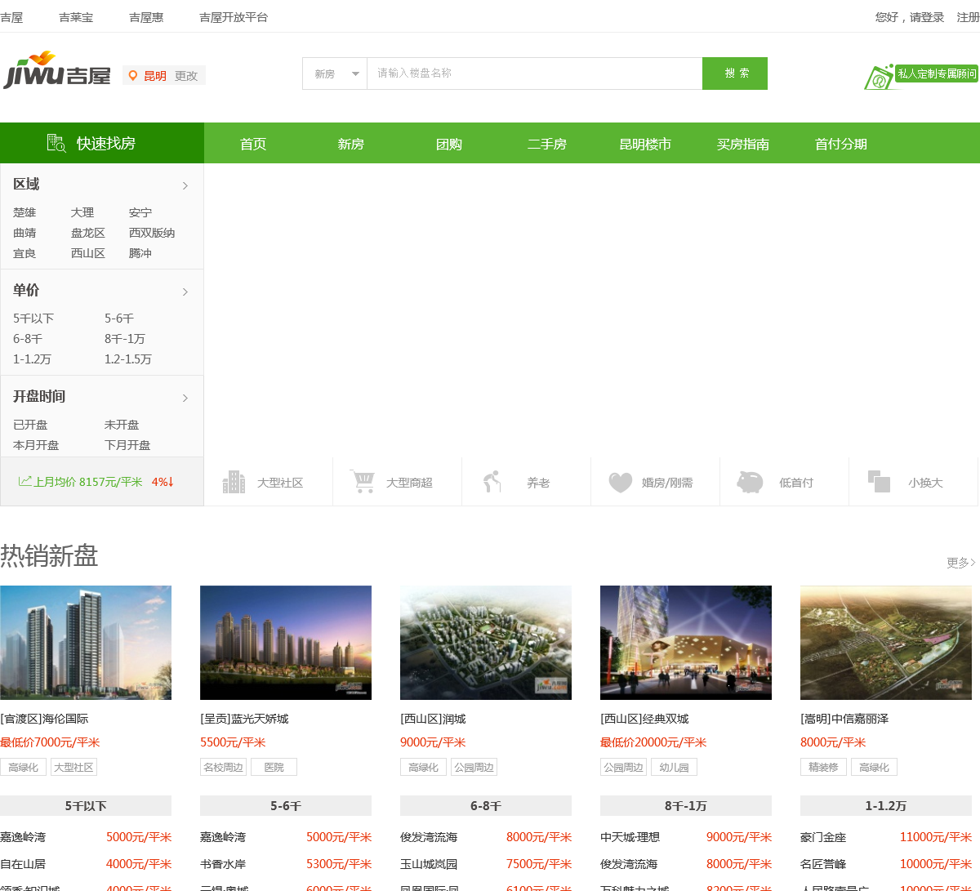Click the 快速找房 building search icon
980x891 pixels.
coord(56,143)
